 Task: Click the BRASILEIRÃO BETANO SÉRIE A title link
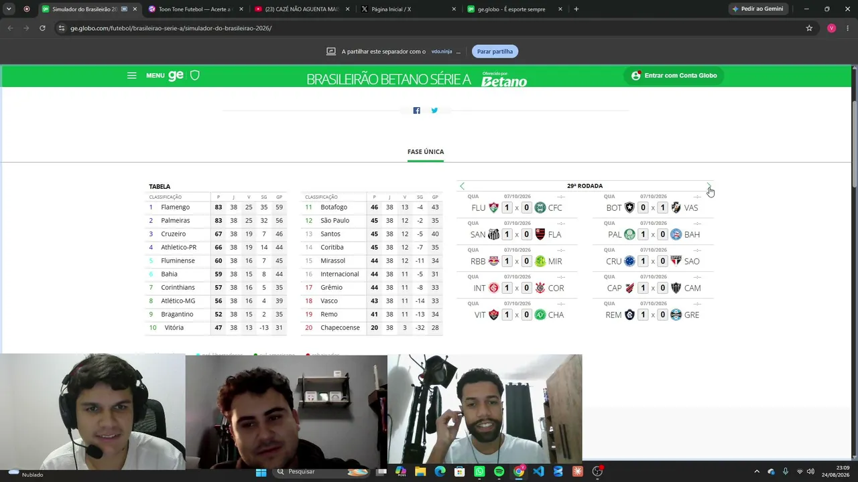coord(389,80)
